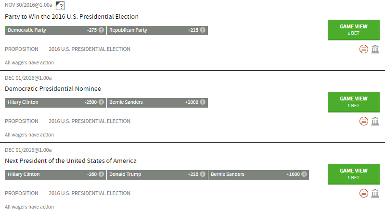385x210 pixels.
Task: Open Game View for Democratic Presidential Nominee
Action: click(x=354, y=102)
